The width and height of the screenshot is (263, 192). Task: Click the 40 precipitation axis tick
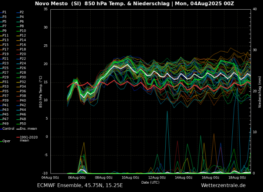[254, 9]
